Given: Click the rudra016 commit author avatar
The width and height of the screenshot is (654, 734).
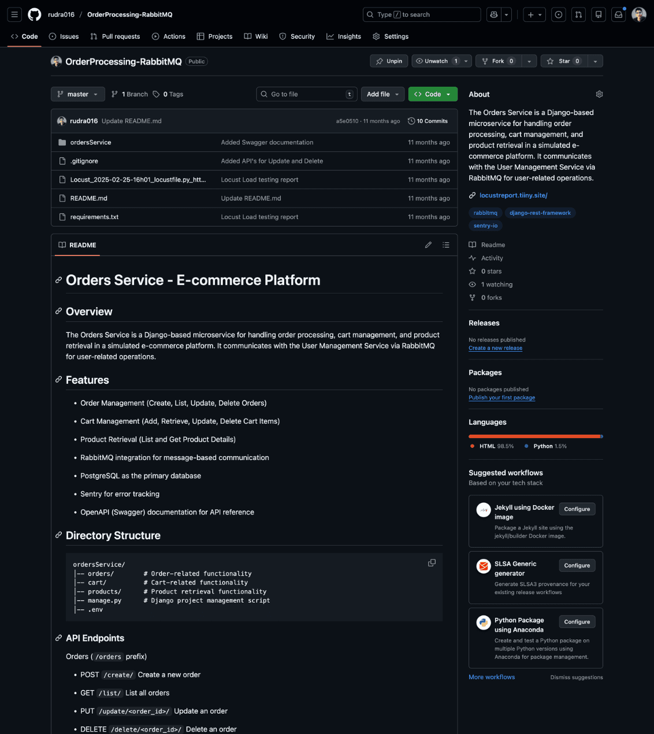Looking at the screenshot, I should pos(62,121).
